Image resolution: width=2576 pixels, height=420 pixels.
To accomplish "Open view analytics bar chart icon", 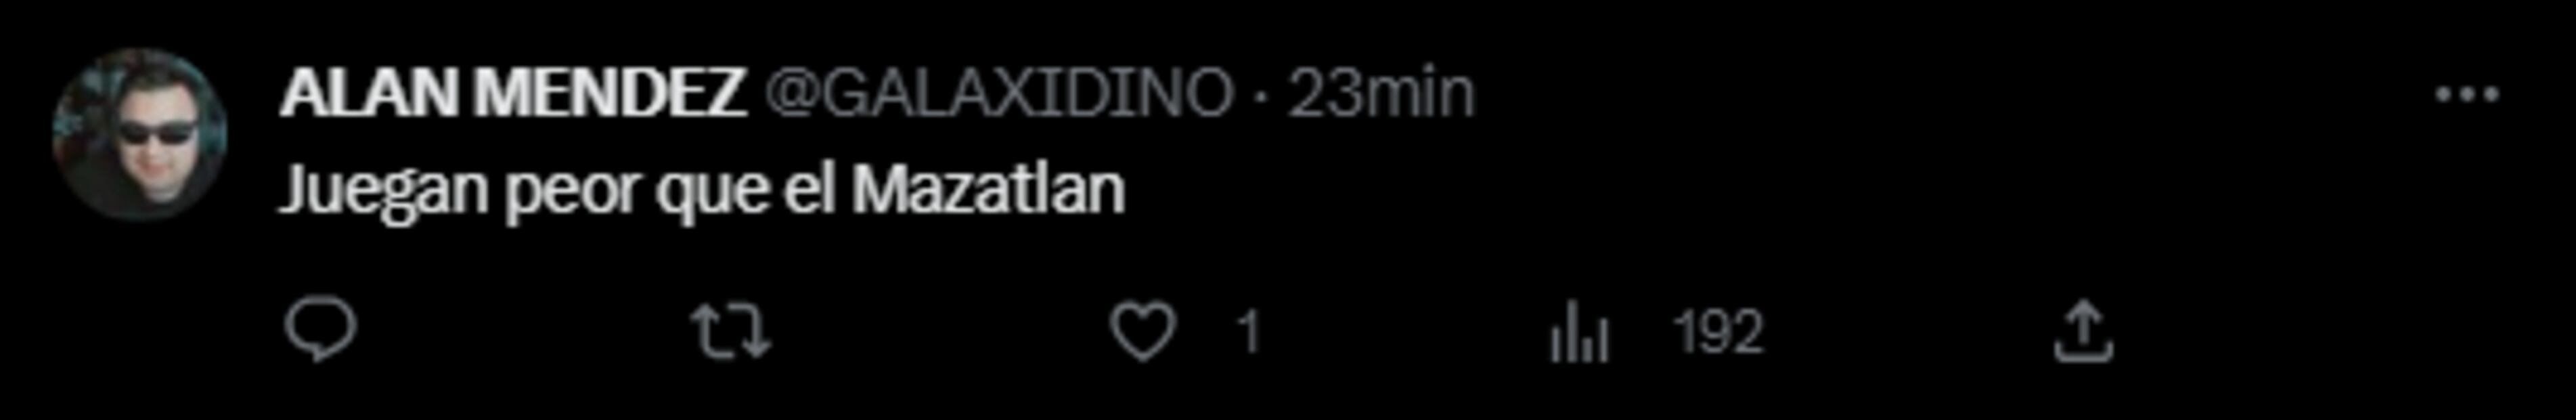I will pyautogui.click(x=1580, y=332).
